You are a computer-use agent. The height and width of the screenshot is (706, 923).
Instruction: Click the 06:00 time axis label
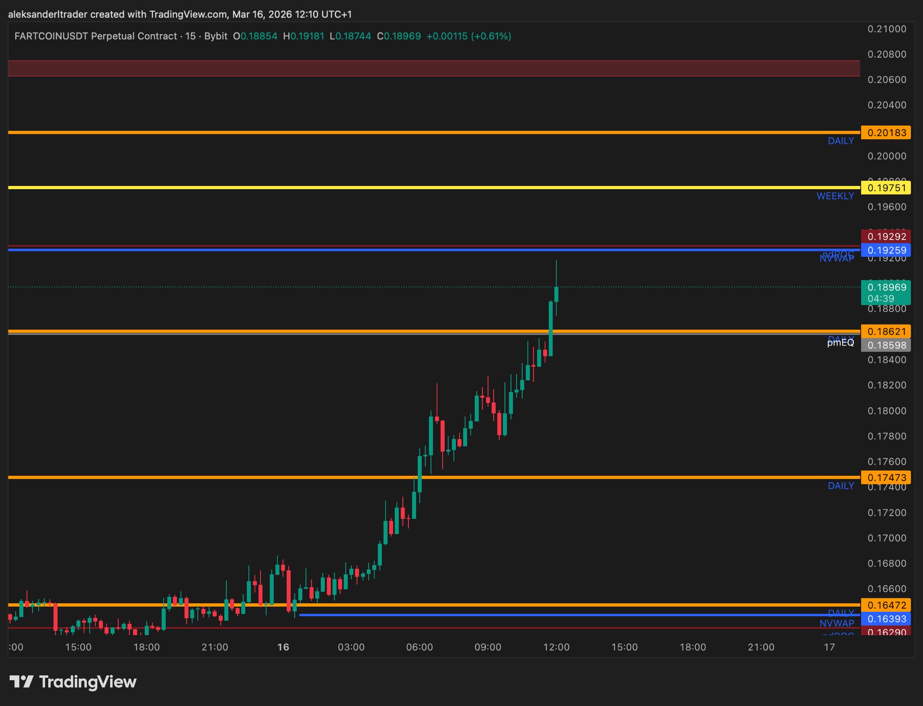click(419, 647)
